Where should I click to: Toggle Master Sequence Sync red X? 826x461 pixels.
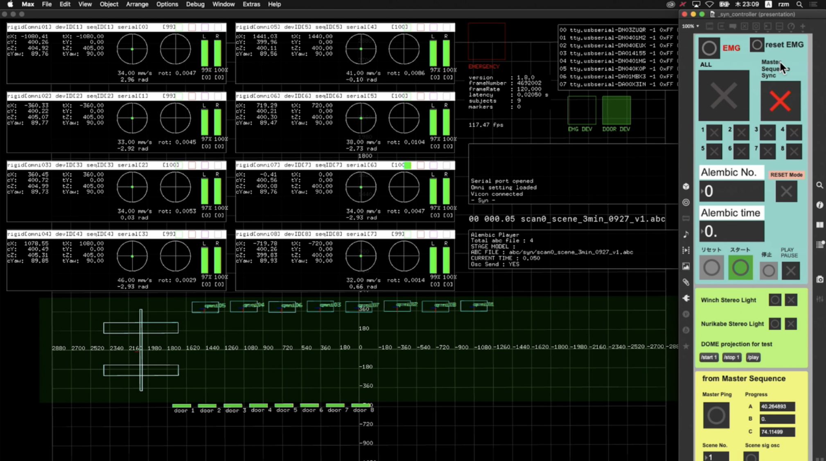(780, 101)
